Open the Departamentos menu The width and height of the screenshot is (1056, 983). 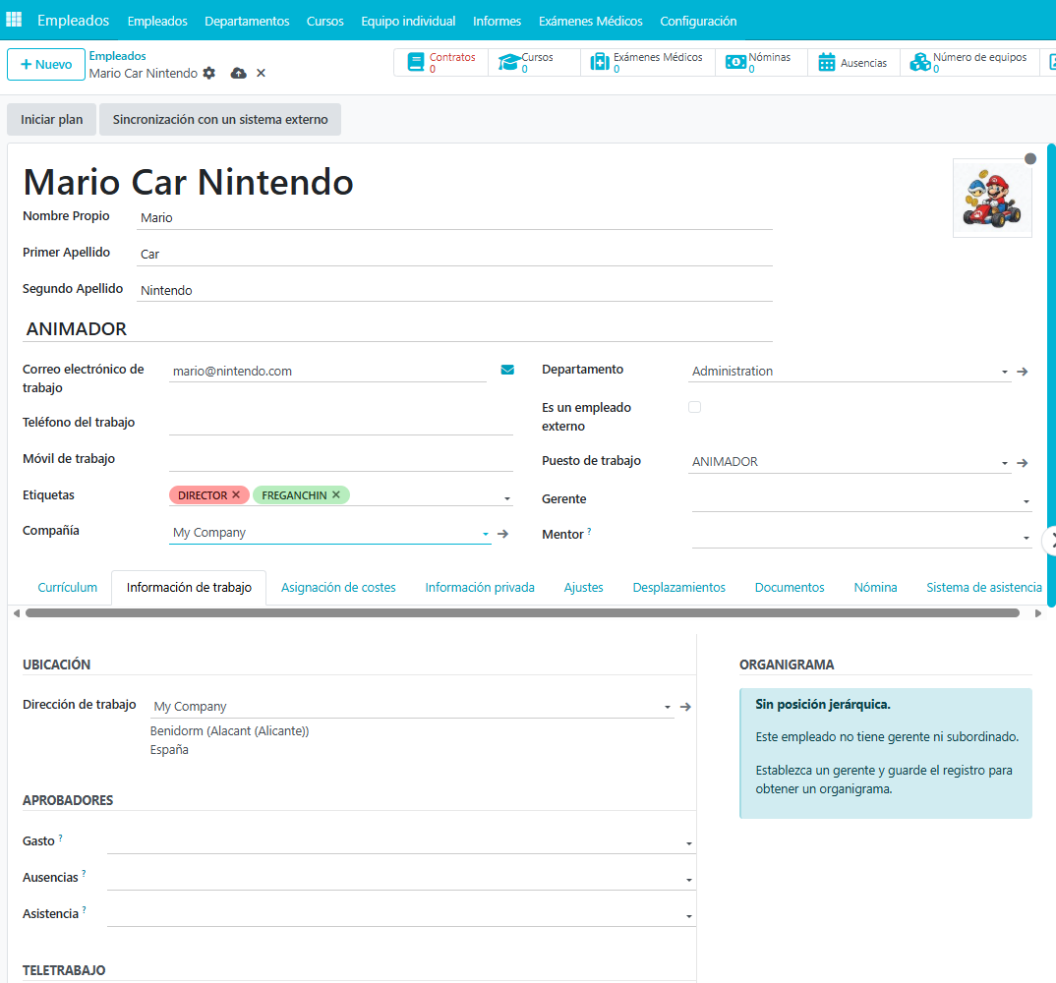tap(247, 21)
